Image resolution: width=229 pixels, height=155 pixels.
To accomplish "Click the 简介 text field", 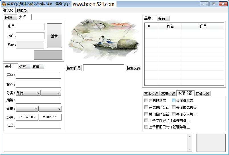I will [x=38, y=84].
